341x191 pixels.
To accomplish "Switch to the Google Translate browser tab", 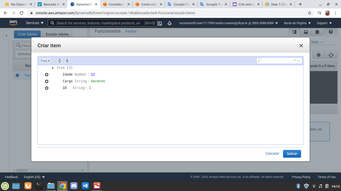I will pyautogui.click(x=180, y=4).
